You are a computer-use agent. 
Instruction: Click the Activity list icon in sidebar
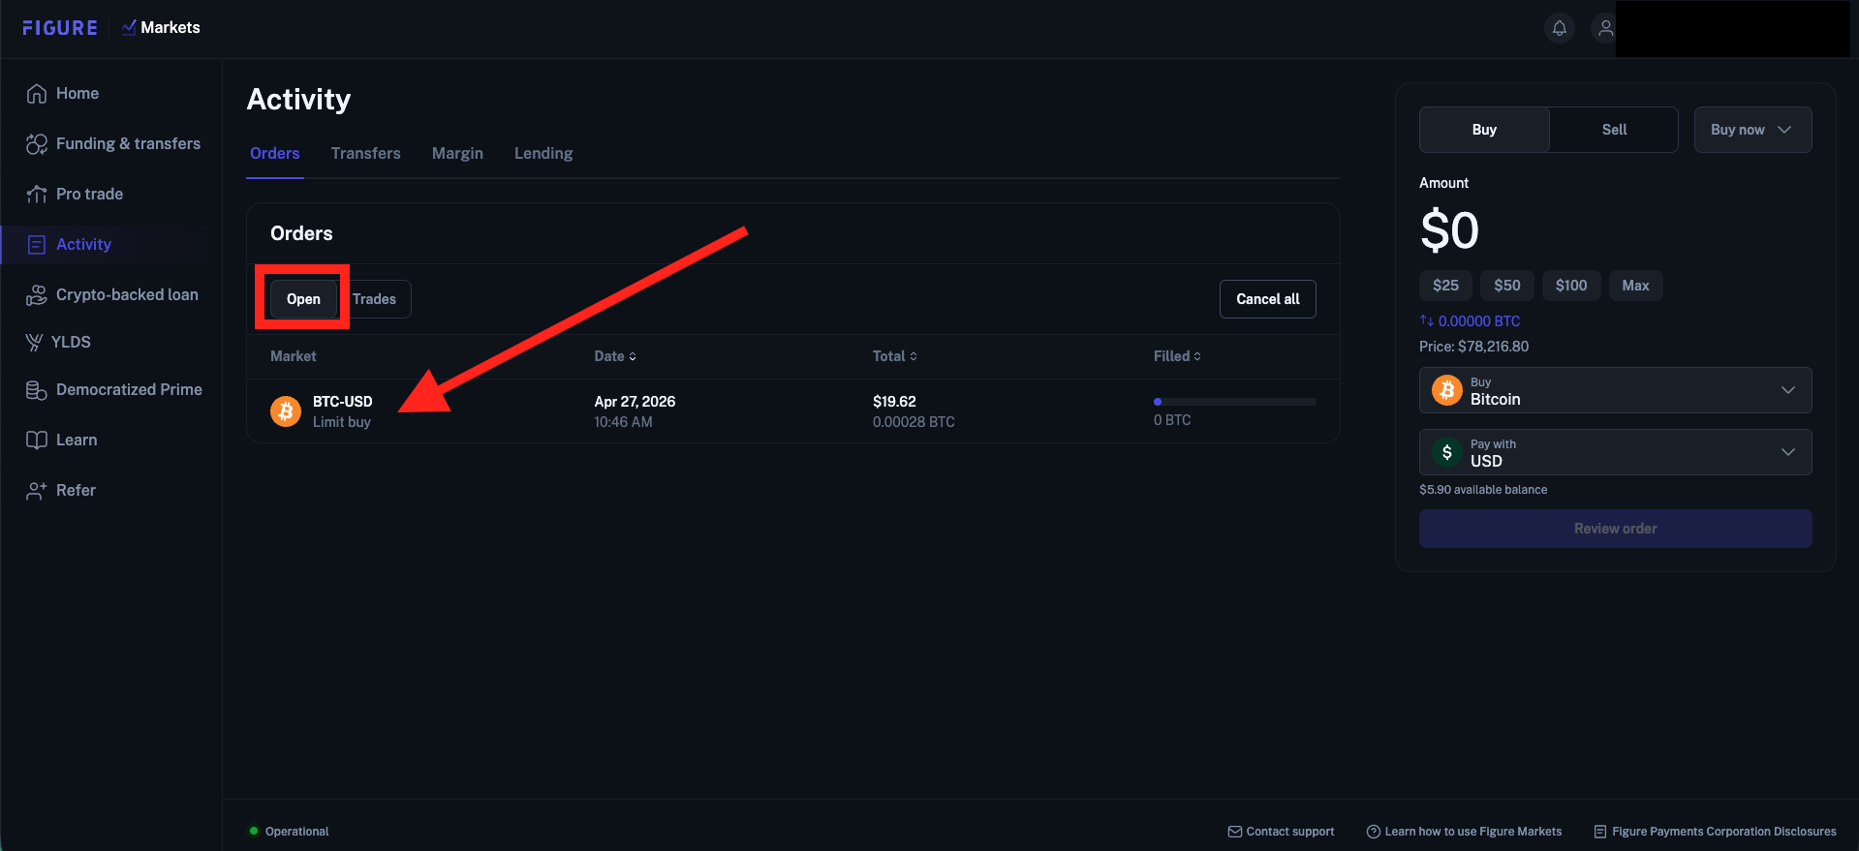click(37, 245)
